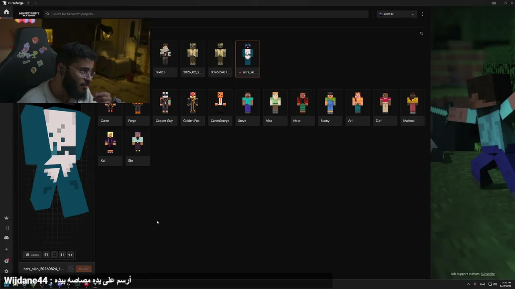The height and width of the screenshot is (289, 515).
Task: Click the back arrow in the title bar
Action: pos(29,3)
